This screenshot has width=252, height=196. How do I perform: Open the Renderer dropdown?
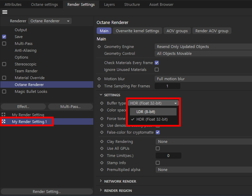point(50,21)
